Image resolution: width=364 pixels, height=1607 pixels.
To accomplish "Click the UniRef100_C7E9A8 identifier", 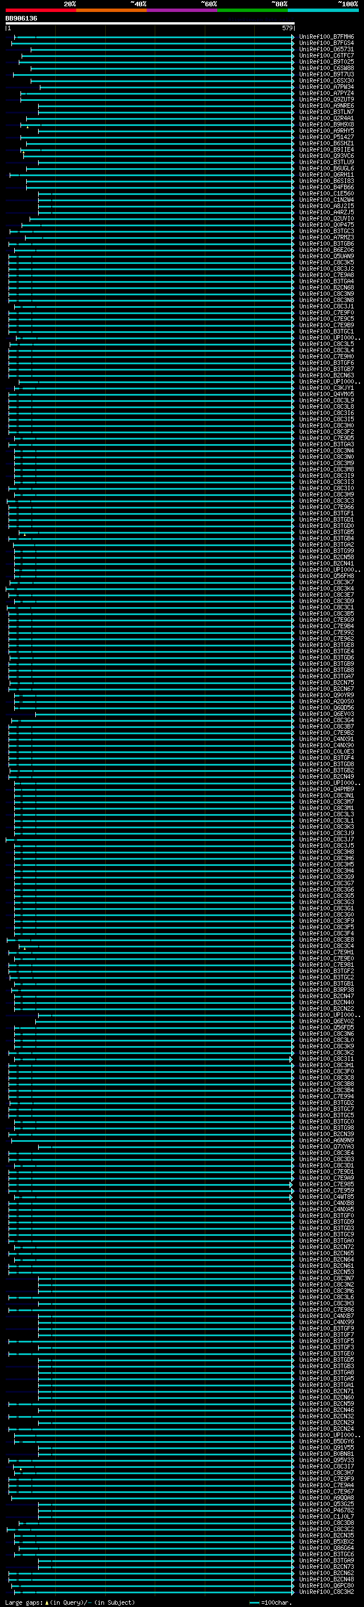I will click(326, 275).
